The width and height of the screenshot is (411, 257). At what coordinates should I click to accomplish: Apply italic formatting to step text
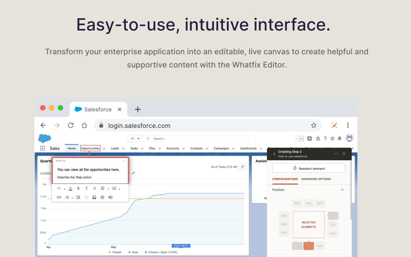tap(86, 189)
